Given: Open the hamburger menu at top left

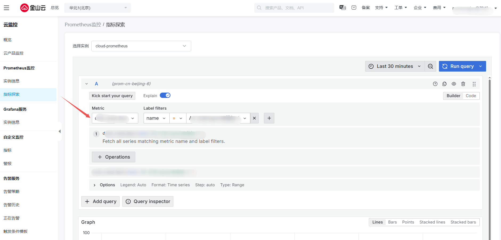Looking at the screenshot, I should (6, 8).
